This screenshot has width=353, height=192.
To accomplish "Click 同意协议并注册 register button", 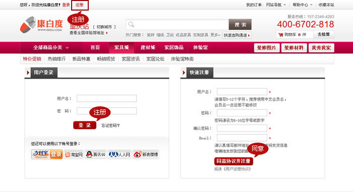I will click(x=233, y=161).
